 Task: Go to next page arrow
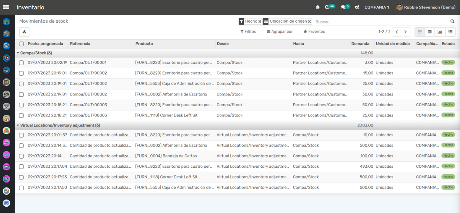click(x=405, y=32)
